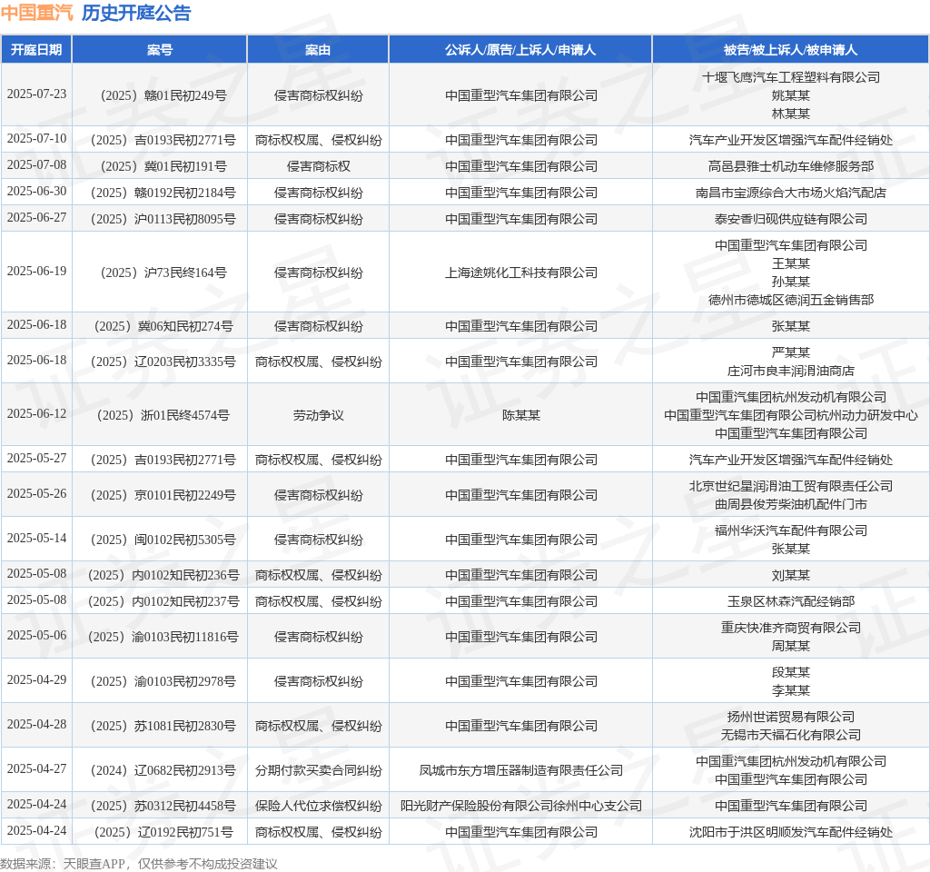Select defendant name 段某某
The height and width of the screenshot is (872, 930).
[791, 672]
